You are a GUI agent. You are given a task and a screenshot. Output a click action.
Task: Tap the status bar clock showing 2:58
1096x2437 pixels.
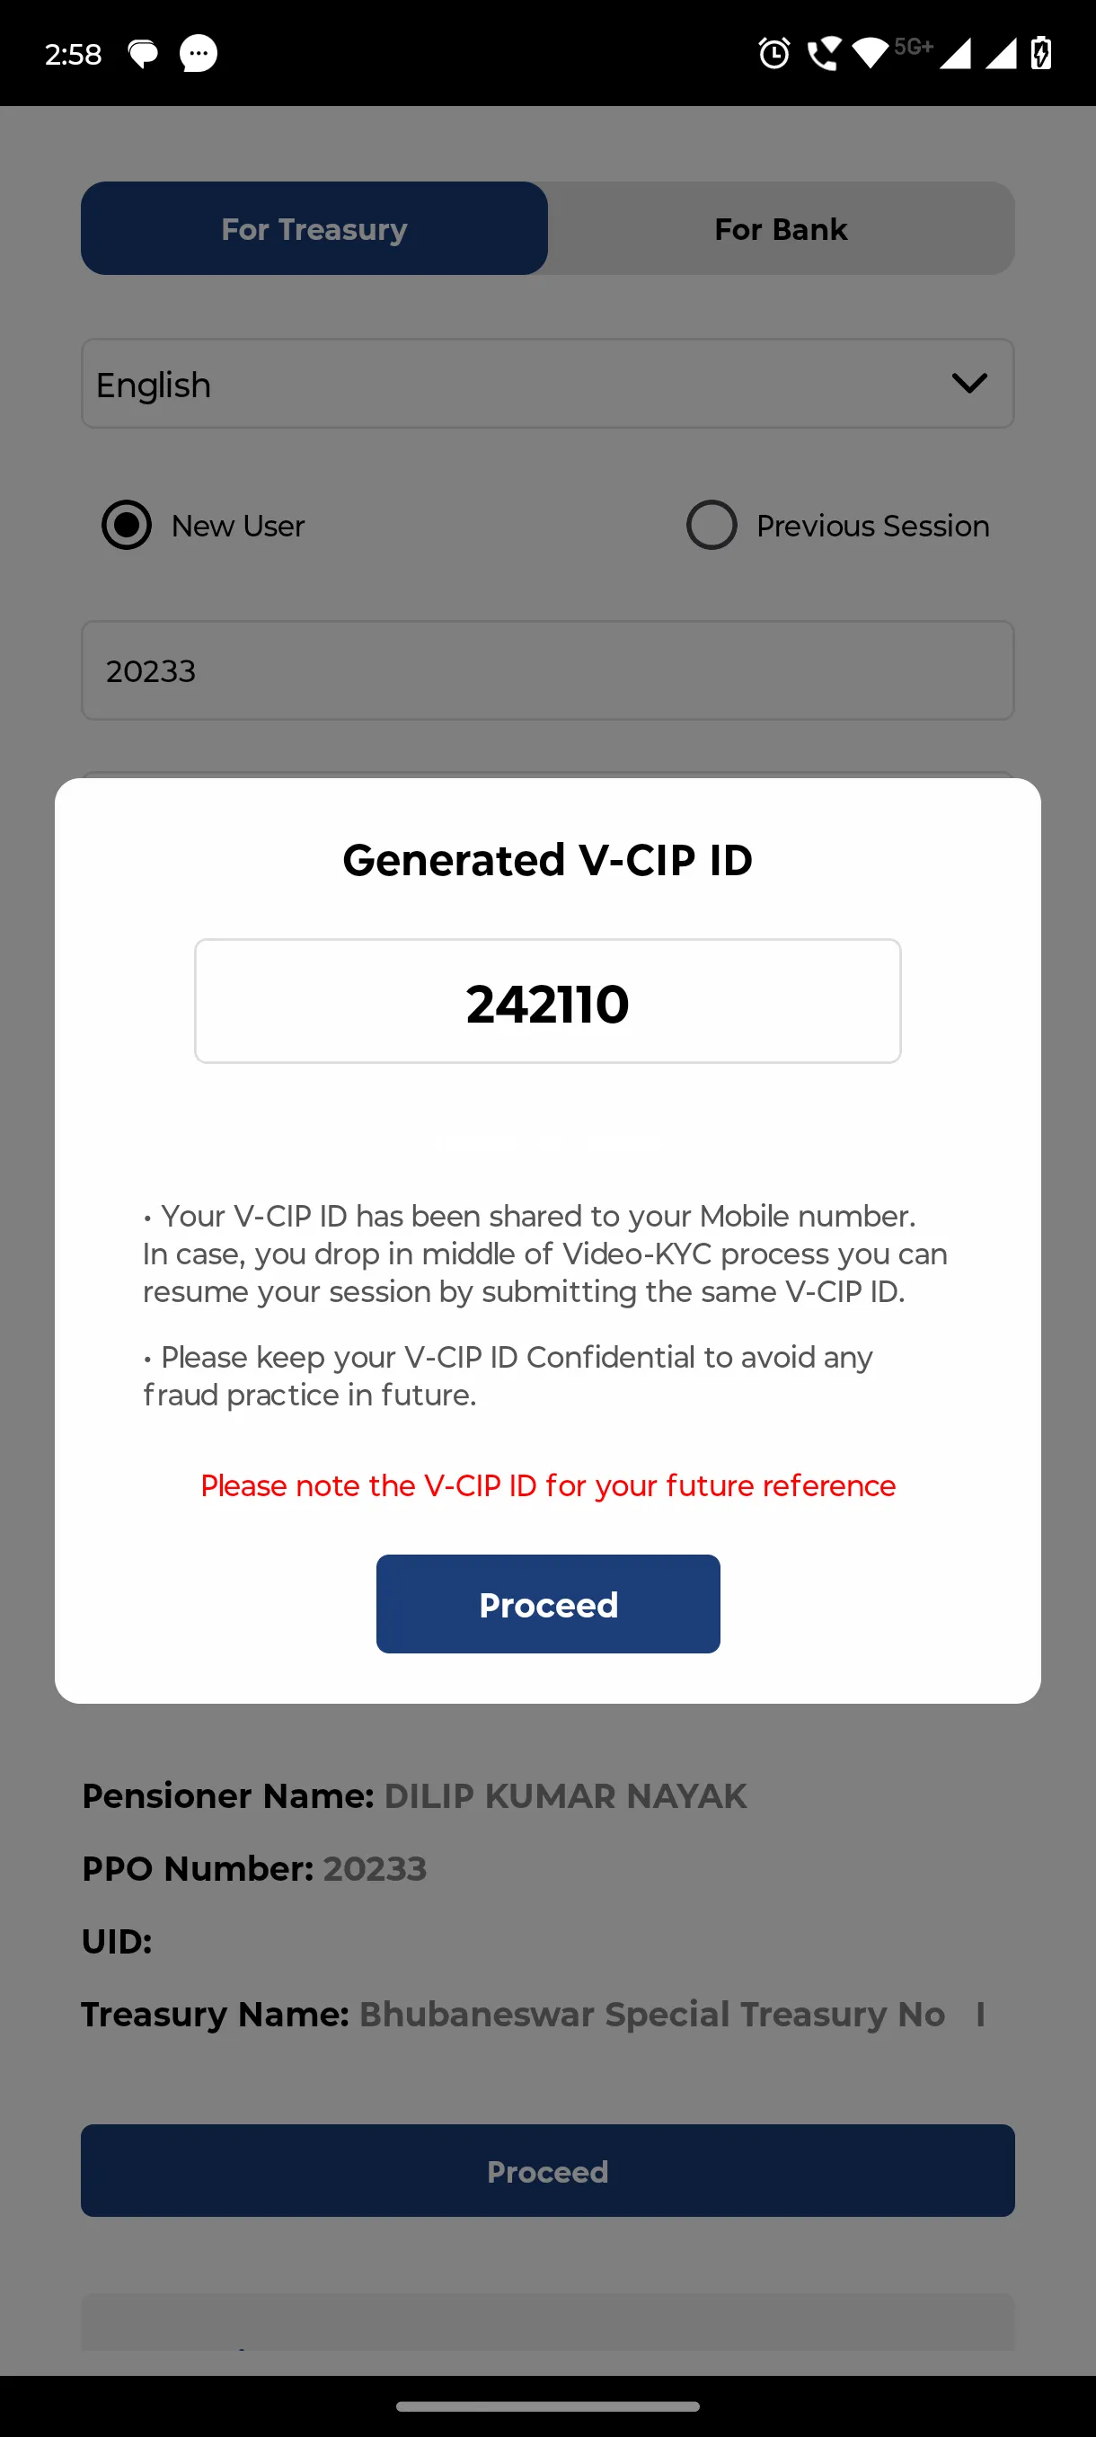tap(73, 54)
